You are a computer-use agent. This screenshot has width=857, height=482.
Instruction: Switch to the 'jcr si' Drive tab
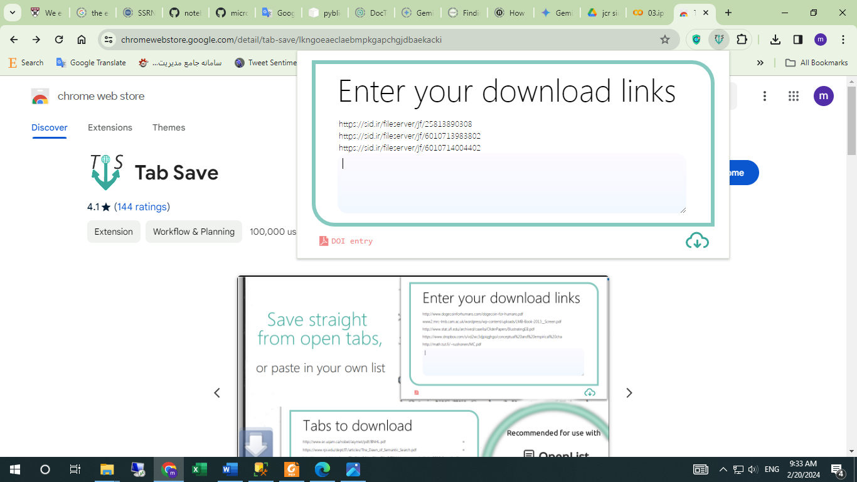pyautogui.click(x=604, y=13)
